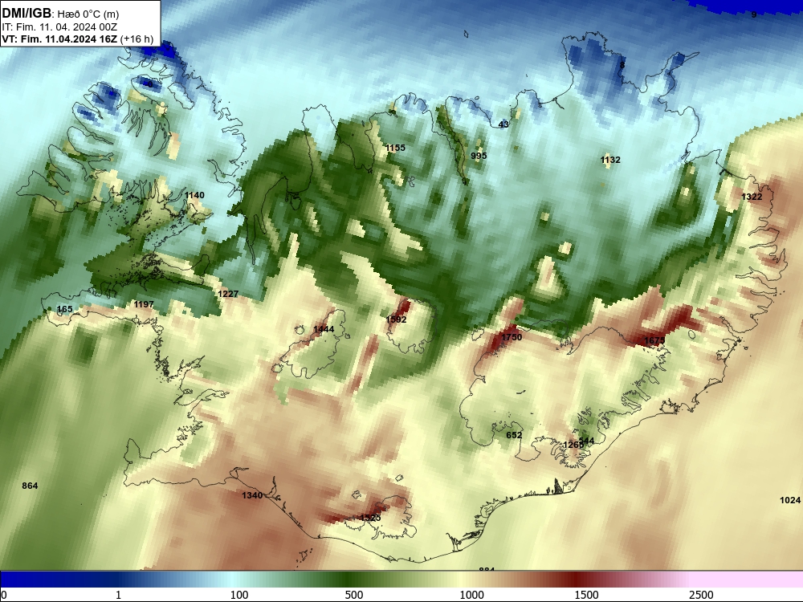
Task: Click the 1140 height label on map
Action: (194, 195)
